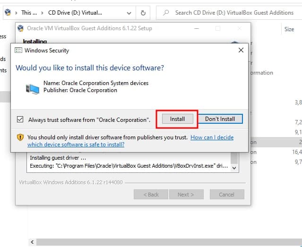The height and width of the screenshot is (247, 302).
Task: Click 'Name: Oracle Corporation System devices' text
Action: point(96,83)
